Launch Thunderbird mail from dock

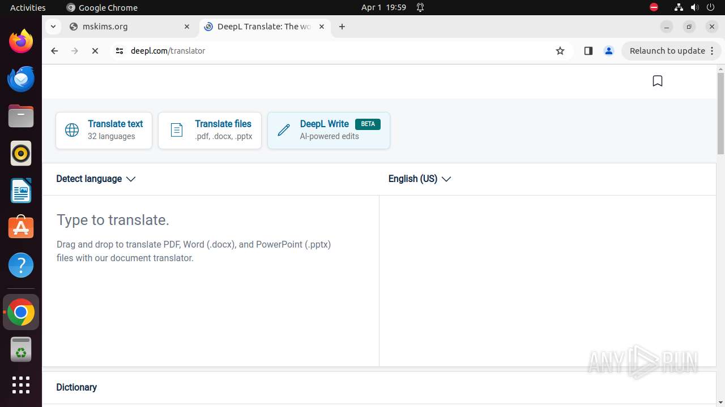(x=21, y=79)
